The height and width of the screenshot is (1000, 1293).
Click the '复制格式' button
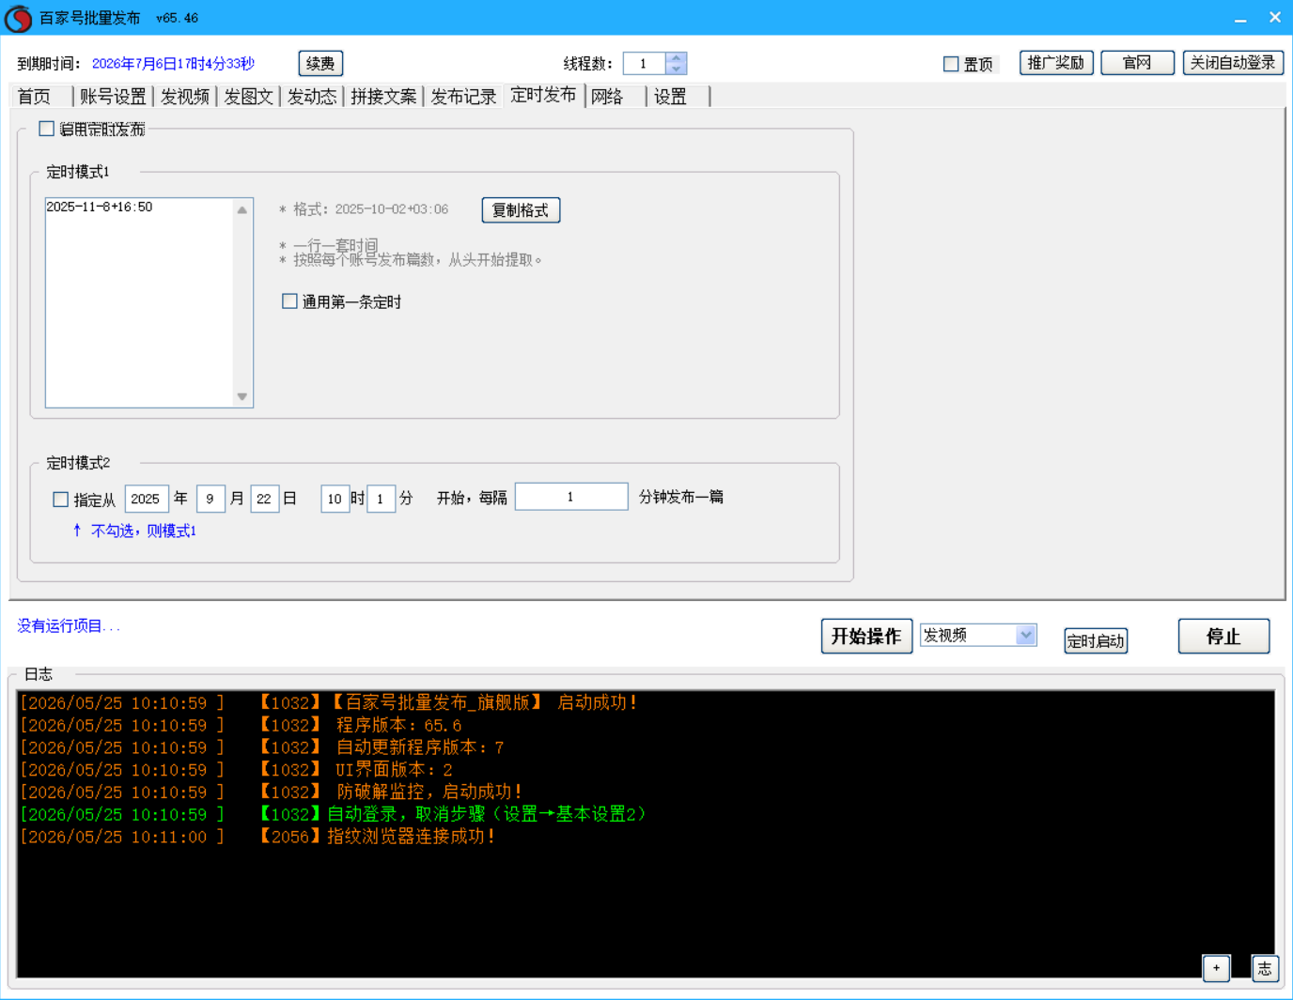(521, 210)
